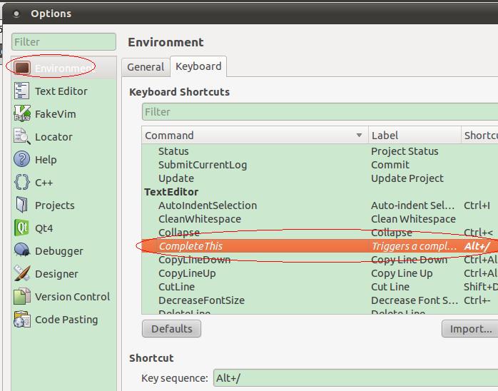498x391 pixels.
Task: Select the TextEditor group row
Action: tap(320, 192)
